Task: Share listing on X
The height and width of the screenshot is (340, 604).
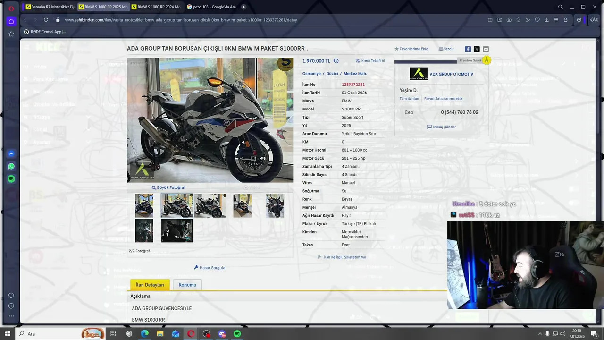Action: (477, 49)
